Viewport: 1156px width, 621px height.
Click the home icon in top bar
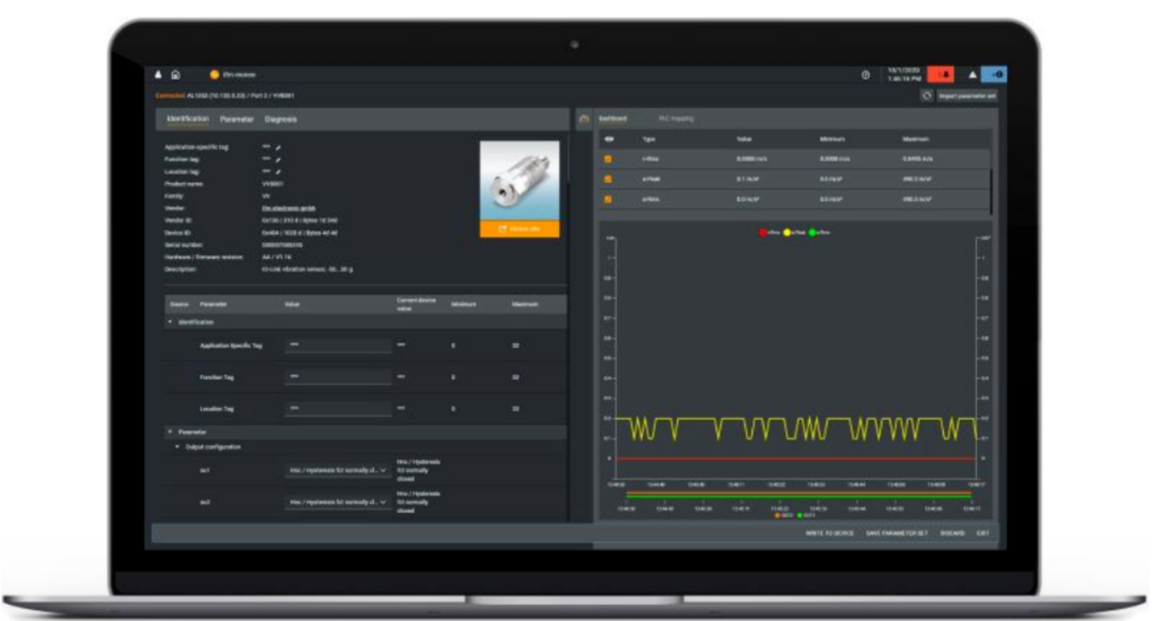click(x=176, y=75)
